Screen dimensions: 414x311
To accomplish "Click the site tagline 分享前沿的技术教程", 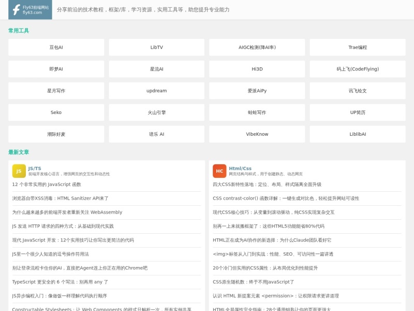I will [143, 10].
